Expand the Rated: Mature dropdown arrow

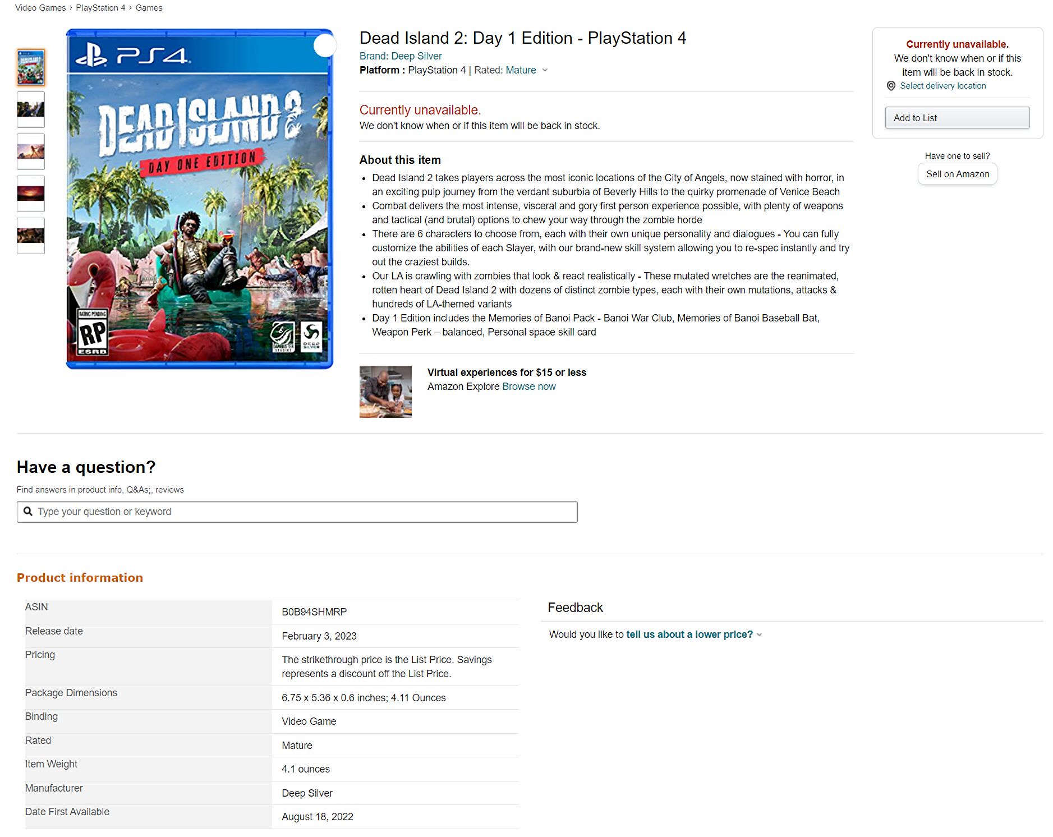(545, 70)
